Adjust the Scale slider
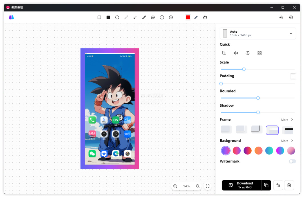This screenshot has width=304, height=198. [244, 69]
